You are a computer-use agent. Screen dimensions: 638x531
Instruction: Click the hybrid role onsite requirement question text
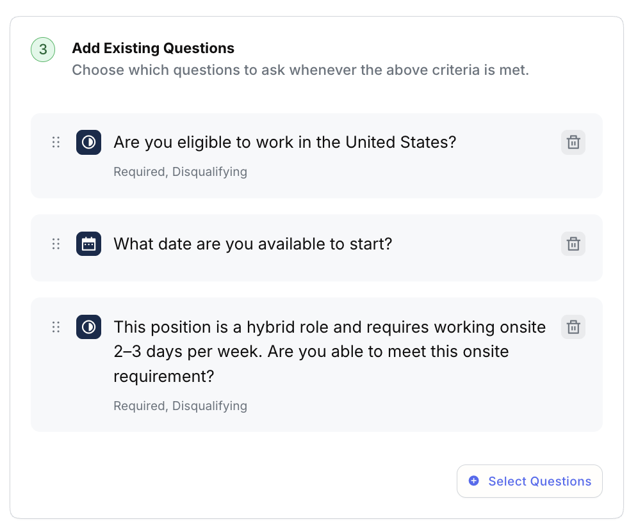pos(329,351)
